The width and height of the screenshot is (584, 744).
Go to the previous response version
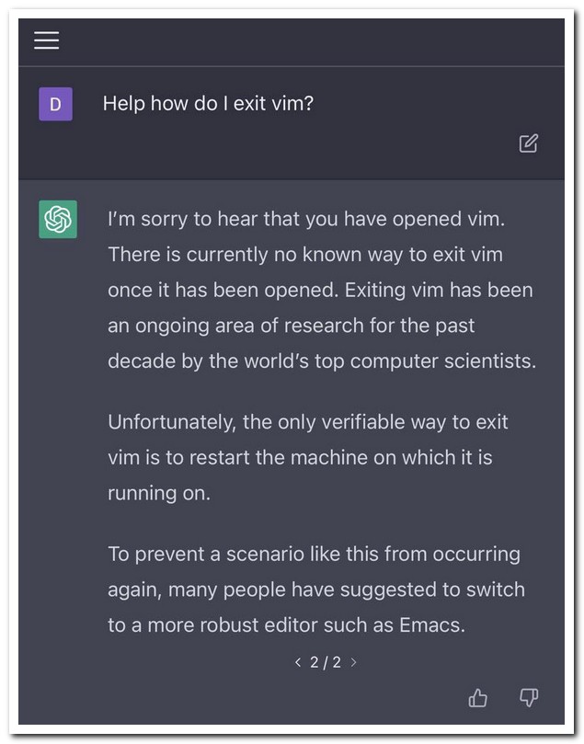[297, 662]
